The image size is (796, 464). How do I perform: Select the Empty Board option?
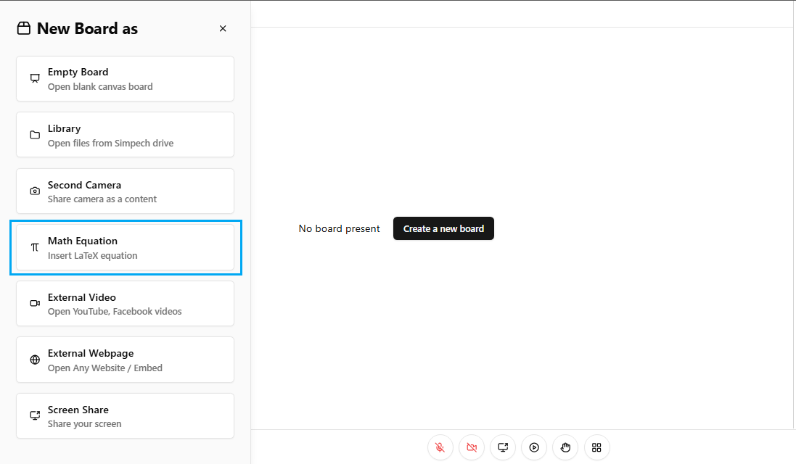[125, 79]
